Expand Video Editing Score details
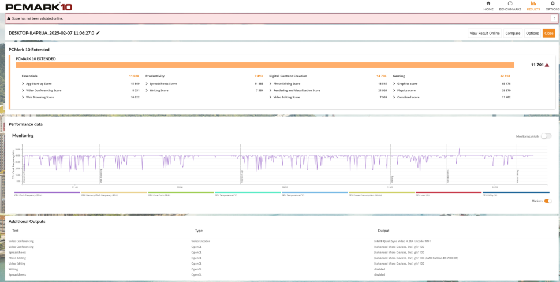 pos(271,97)
